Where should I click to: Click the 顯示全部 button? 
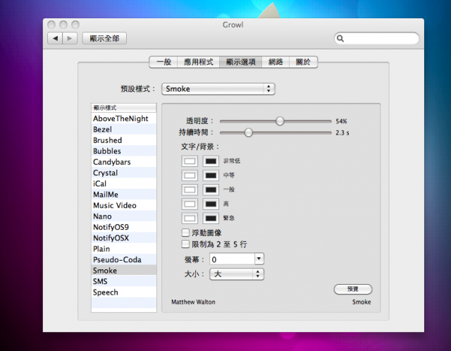(104, 38)
